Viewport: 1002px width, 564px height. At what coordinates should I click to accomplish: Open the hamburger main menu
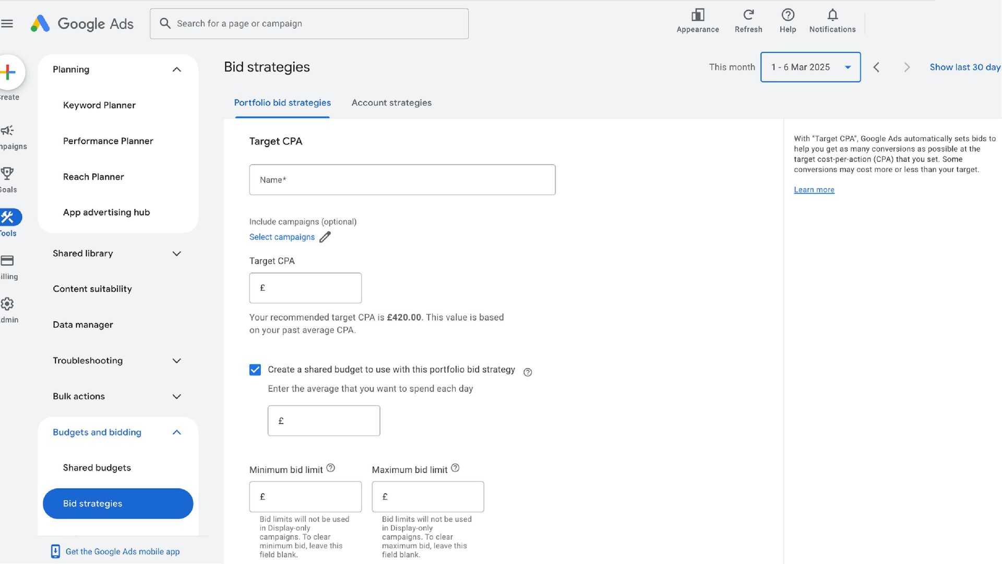click(x=7, y=23)
